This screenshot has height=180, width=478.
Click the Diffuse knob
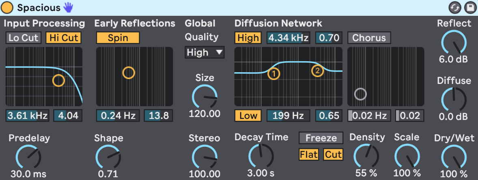[454, 100]
